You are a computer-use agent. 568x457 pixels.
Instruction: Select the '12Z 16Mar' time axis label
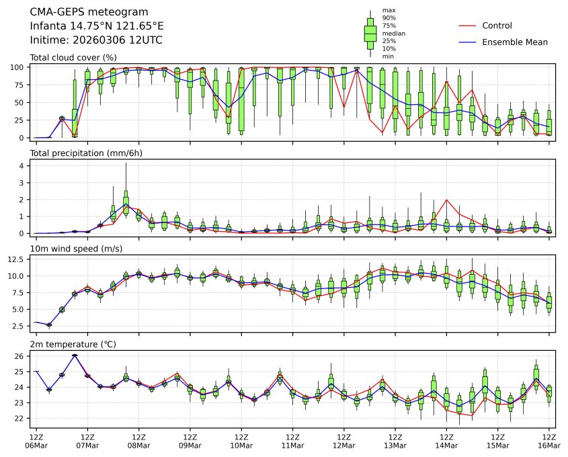(x=549, y=441)
